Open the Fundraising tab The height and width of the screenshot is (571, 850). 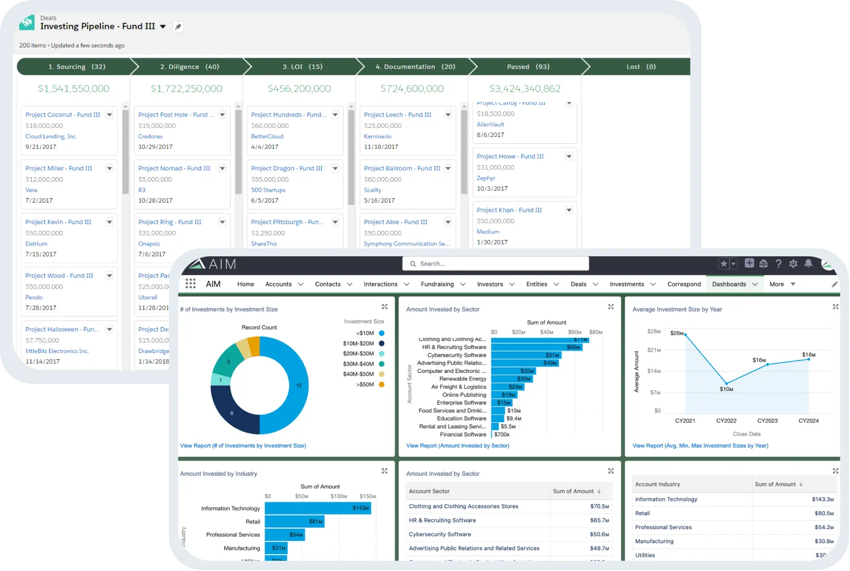click(x=437, y=284)
